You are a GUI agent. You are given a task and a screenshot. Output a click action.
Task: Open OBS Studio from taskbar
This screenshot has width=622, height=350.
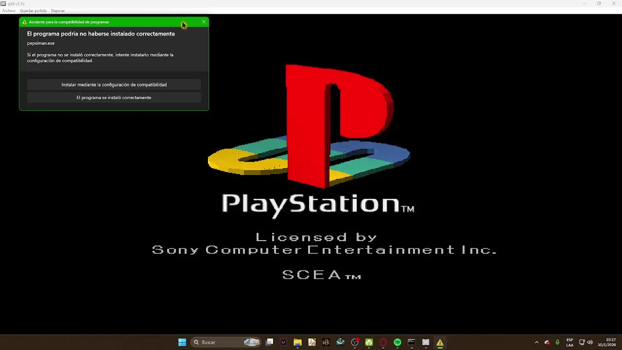point(355,342)
